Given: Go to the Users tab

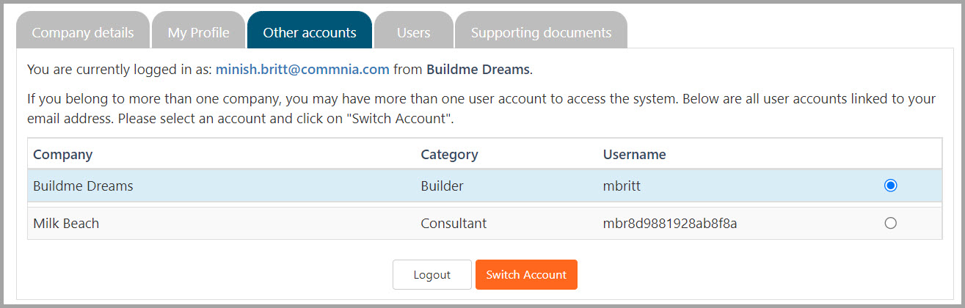Looking at the screenshot, I should click(x=413, y=32).
